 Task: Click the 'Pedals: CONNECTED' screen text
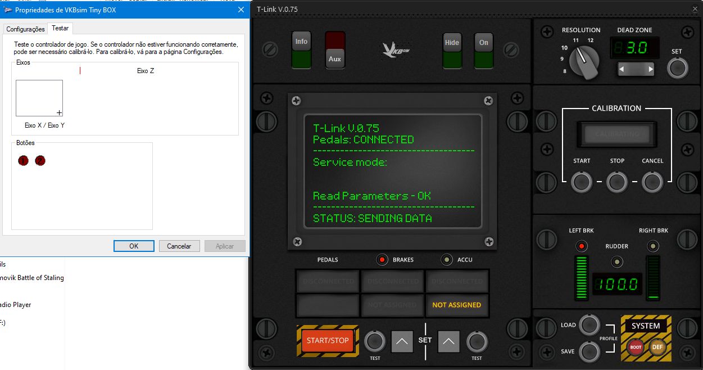[x=364, y=139]
